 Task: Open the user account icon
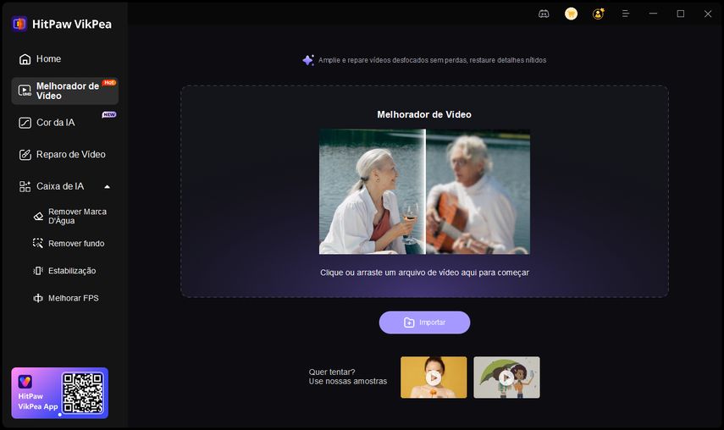599,14
